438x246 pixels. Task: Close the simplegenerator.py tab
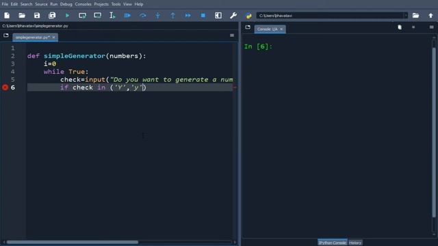coord(53,38)
